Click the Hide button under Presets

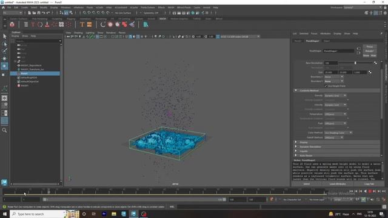(373, 56)
